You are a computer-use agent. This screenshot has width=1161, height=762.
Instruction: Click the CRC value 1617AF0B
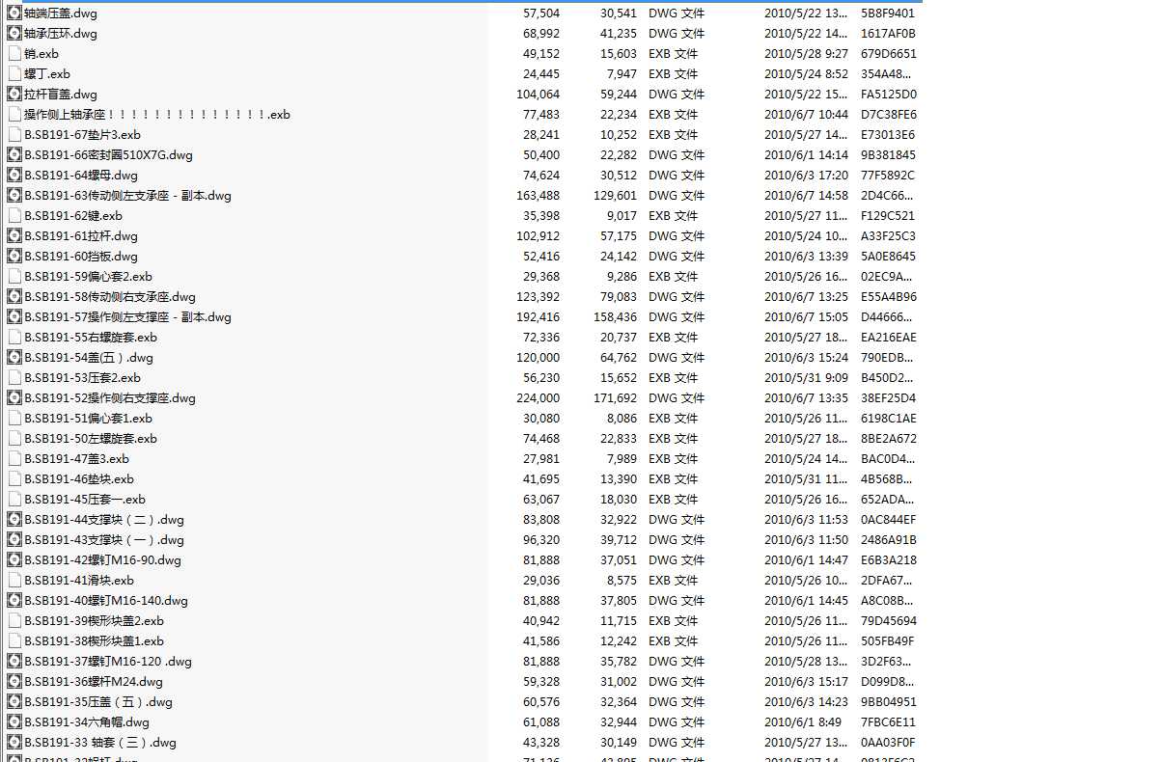tap(888, 34)
